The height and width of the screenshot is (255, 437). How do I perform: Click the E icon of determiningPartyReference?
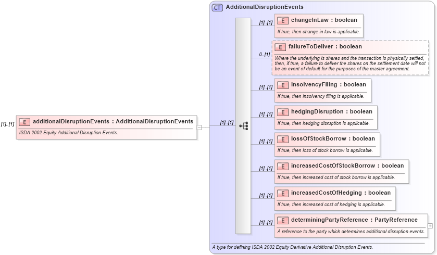click(x=283, y=221)
